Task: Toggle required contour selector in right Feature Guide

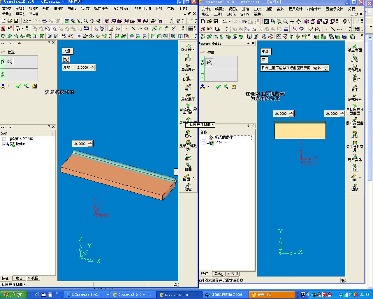Action: tap(209, 62)
